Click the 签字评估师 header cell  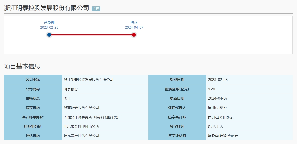(x=177, y=136)
